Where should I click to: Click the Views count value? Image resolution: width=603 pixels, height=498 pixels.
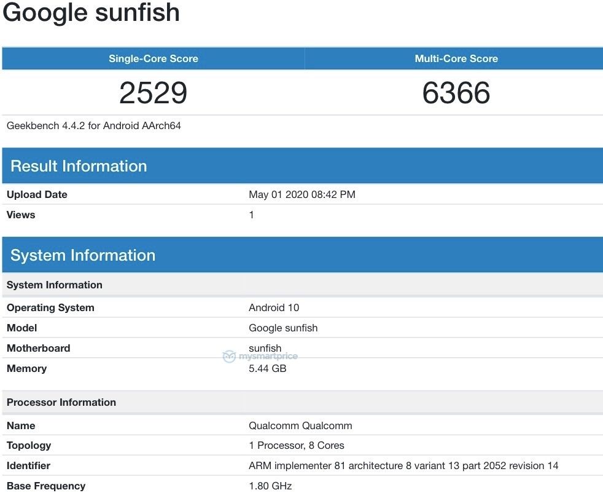[x=251, y=215]
